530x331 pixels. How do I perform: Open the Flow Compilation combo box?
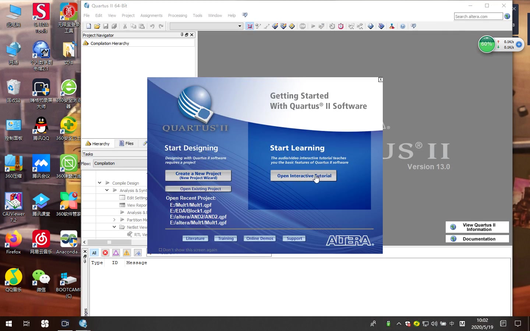point(120,163)
